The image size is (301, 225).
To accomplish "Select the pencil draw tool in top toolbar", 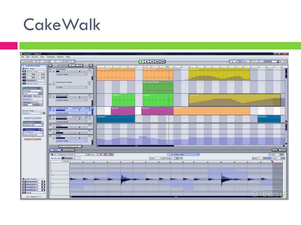I will (237, 62).
